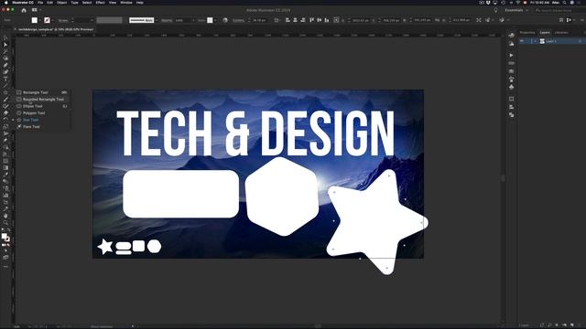
Task: Select the Column Graph tool
Action: [x=5, y=195]
